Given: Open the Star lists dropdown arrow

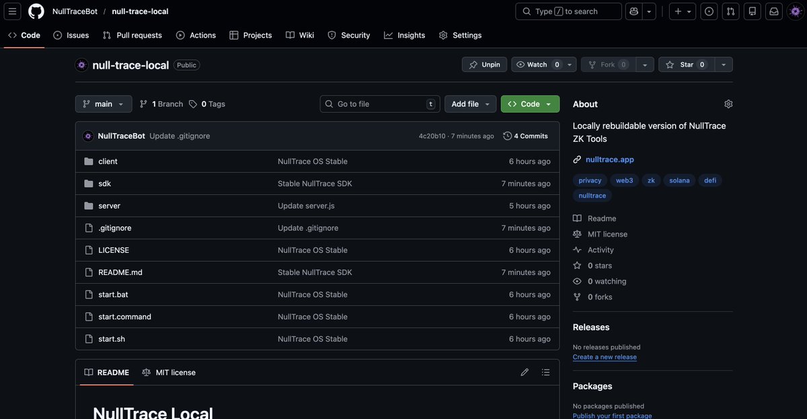Looking at the screenshot, I should click(724, 65).
